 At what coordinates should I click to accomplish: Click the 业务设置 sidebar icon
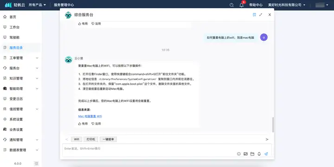click(x=5, y=130)
